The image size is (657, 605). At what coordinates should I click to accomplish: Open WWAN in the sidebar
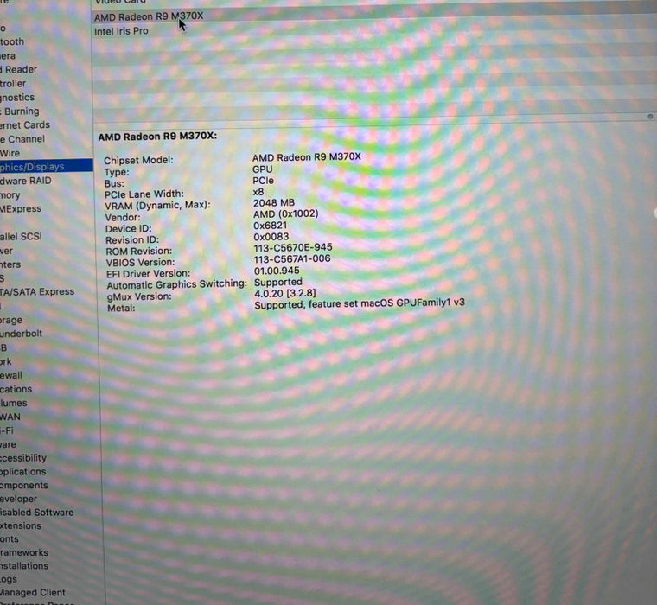[10, 417]
